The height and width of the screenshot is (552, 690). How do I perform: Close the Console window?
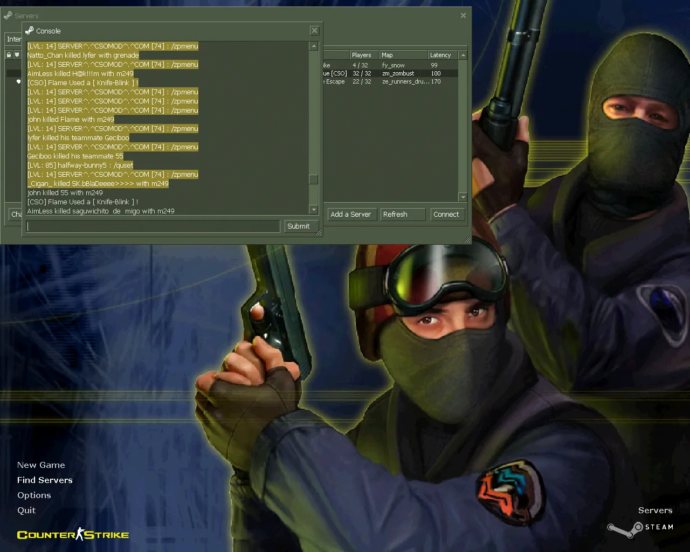pos(315,31)
